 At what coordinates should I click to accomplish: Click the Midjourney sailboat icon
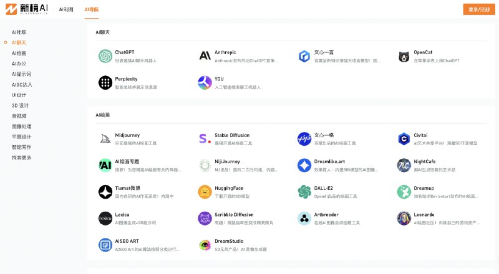(x=105, y=139)
